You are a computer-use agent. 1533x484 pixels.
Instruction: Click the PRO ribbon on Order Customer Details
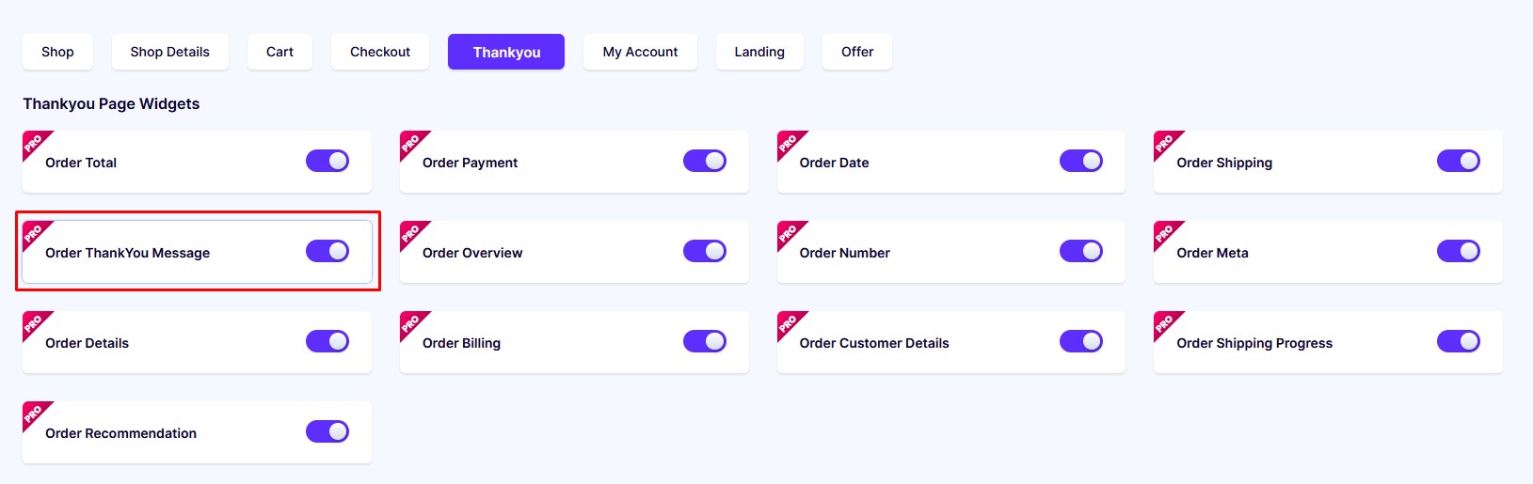[790, 323]
